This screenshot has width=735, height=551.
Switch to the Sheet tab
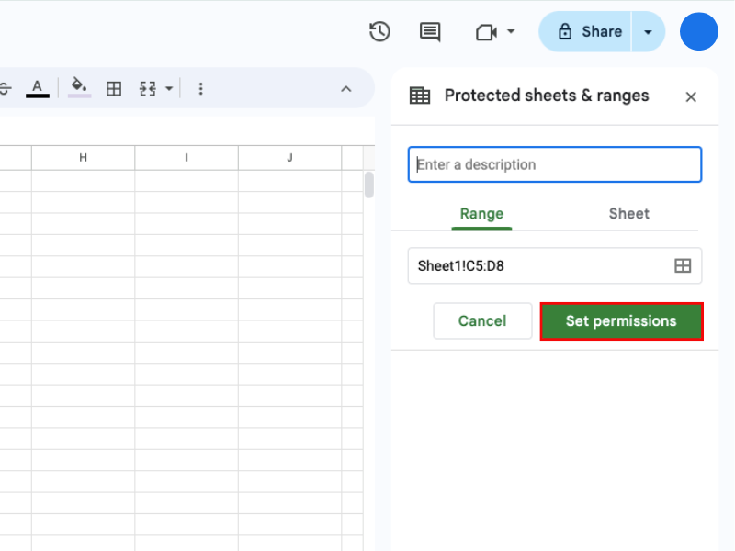tap(628, 213)
